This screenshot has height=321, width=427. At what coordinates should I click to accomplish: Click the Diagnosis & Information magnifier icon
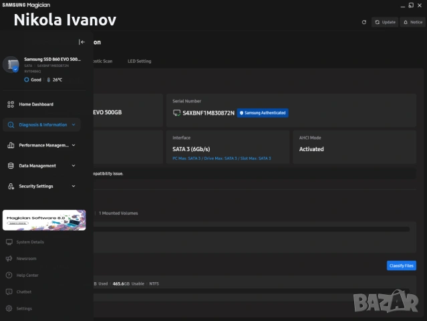[x=10, y=124]
